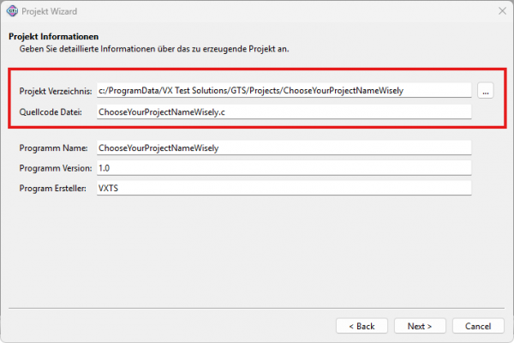Click the "Programm Name:" label
514x343 pixels.
(x=52, y=147)
